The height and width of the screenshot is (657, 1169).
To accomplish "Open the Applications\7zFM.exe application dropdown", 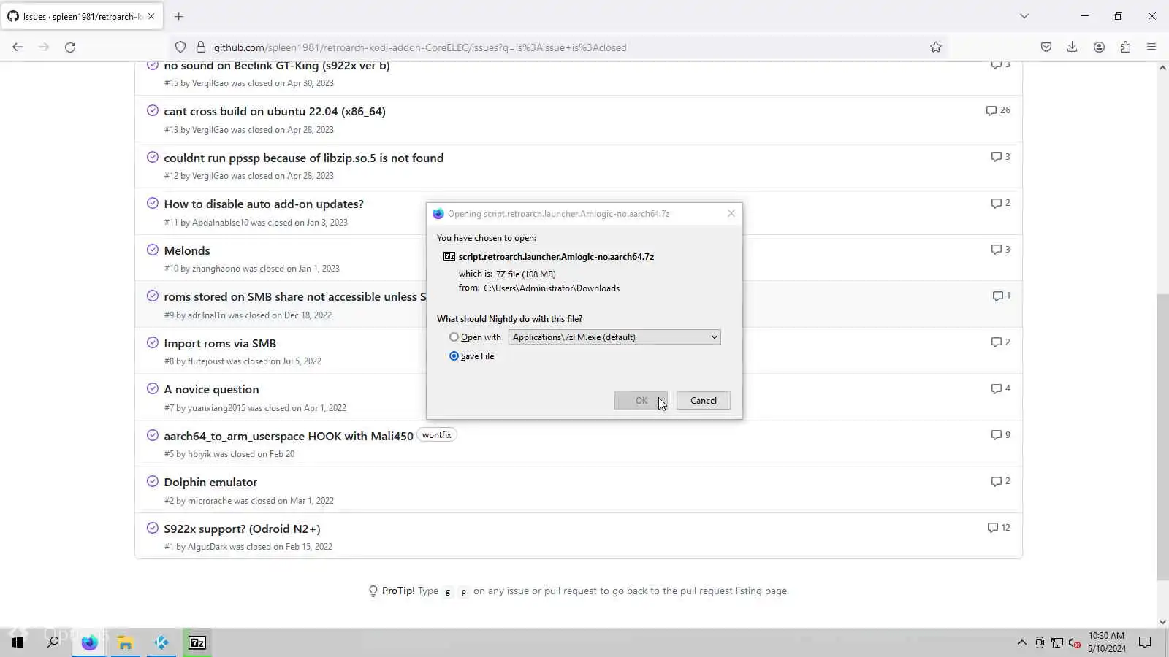I will (x=614, y=337).
